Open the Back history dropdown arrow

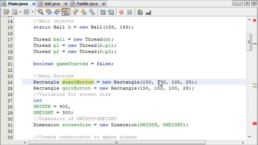(21, 12)
